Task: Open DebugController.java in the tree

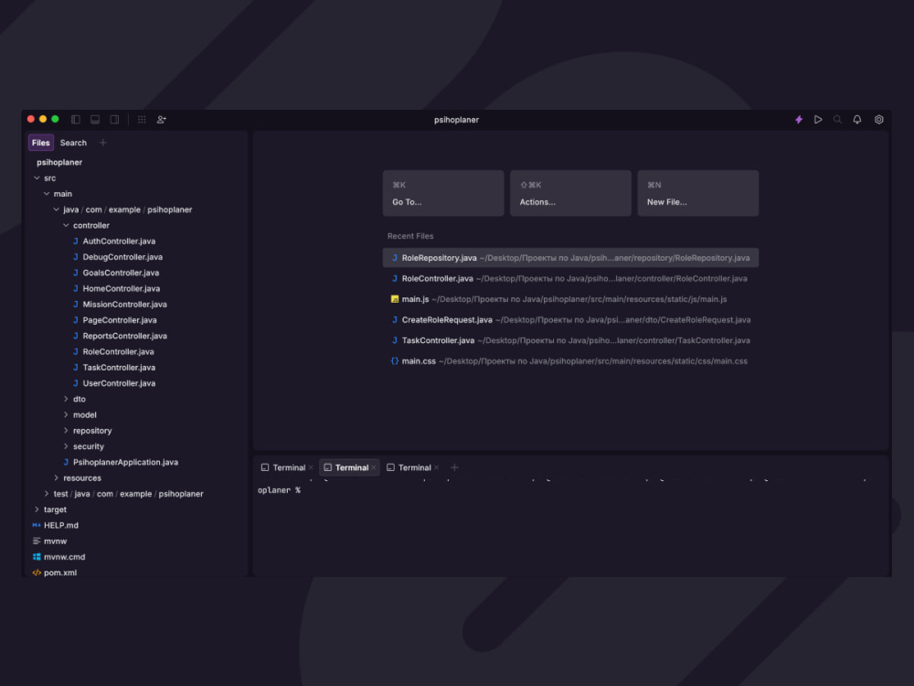Action: tap(122, 257)
